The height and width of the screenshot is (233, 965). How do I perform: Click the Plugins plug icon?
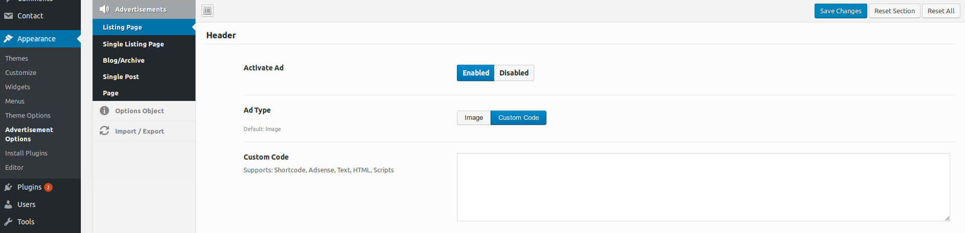click(8, 187)
